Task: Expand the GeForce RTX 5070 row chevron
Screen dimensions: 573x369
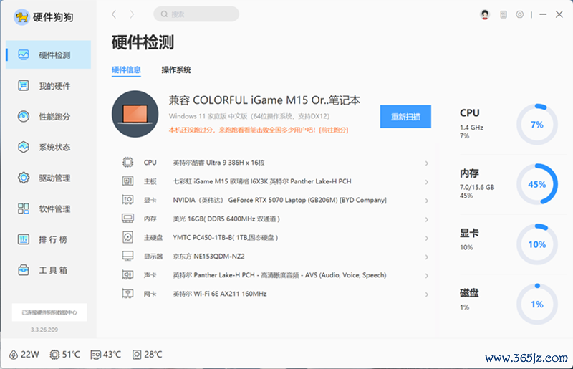Action: (x=426, y=201)
